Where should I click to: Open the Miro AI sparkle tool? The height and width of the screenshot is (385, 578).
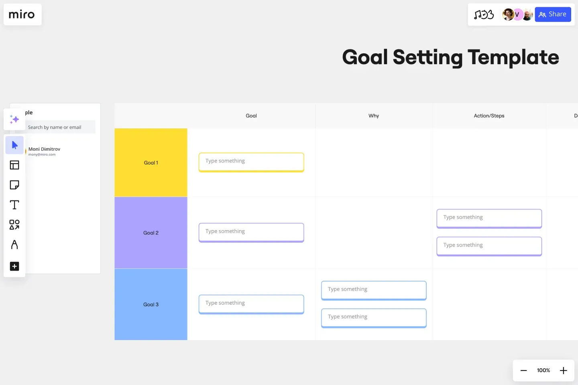click(x=14, y=119)
